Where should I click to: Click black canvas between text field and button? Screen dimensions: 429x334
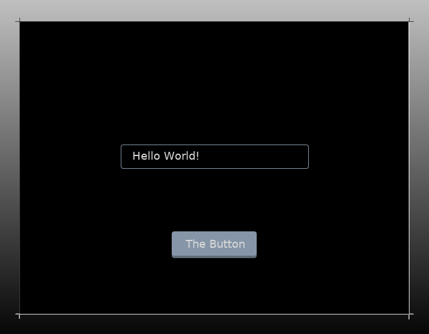214,200
